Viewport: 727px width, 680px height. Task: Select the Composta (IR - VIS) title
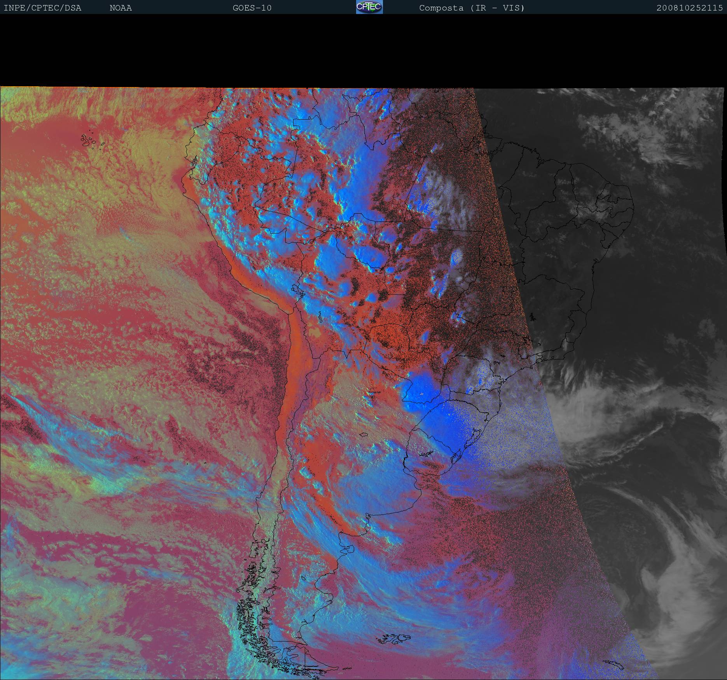pyautogui.click(x=472, y=8)
